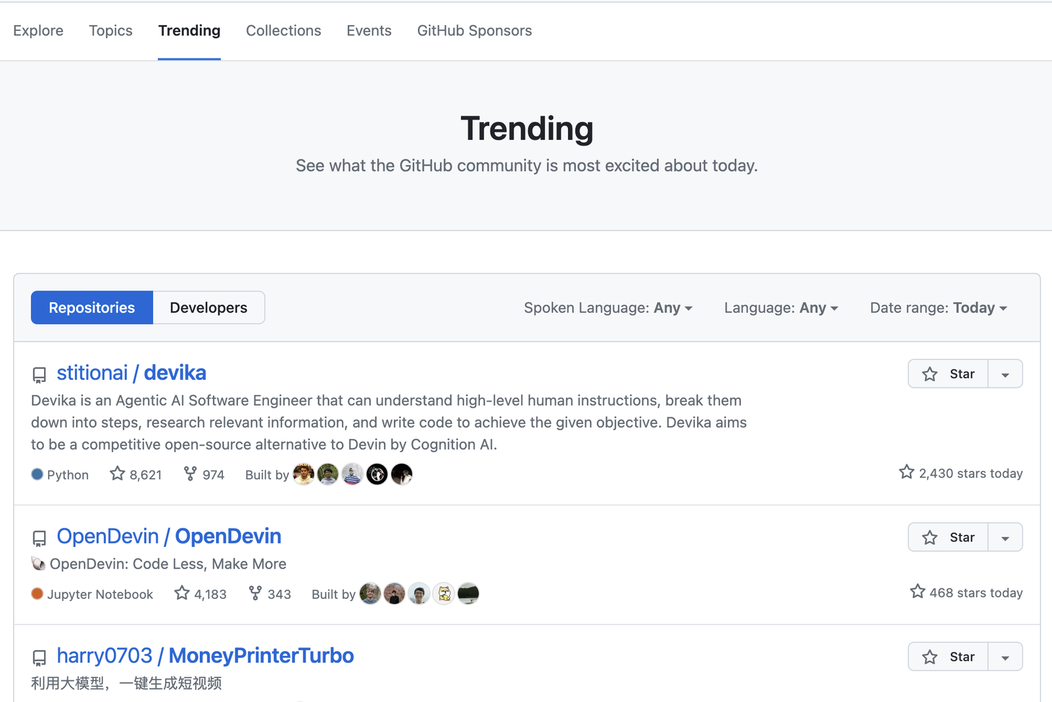Viewport: 1052px width, 702px height.
Task: Click the blue Python language dot
Action: (x=37, y=474)
